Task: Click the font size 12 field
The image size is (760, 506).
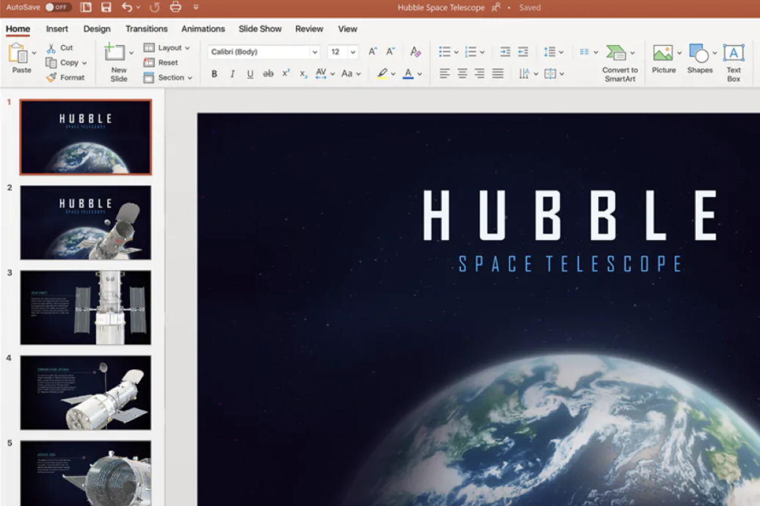Action: 338,52
